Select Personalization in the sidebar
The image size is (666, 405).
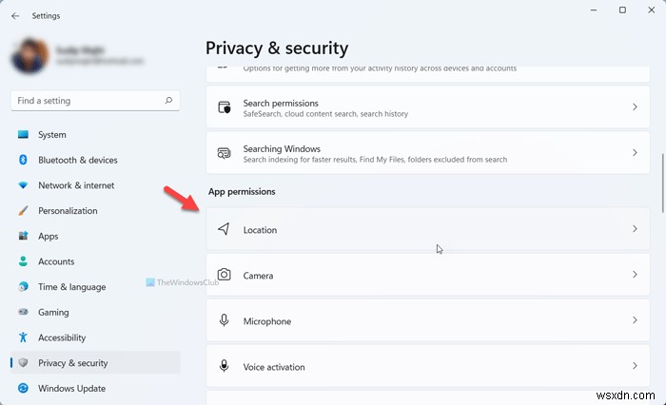tap(68, 211)
